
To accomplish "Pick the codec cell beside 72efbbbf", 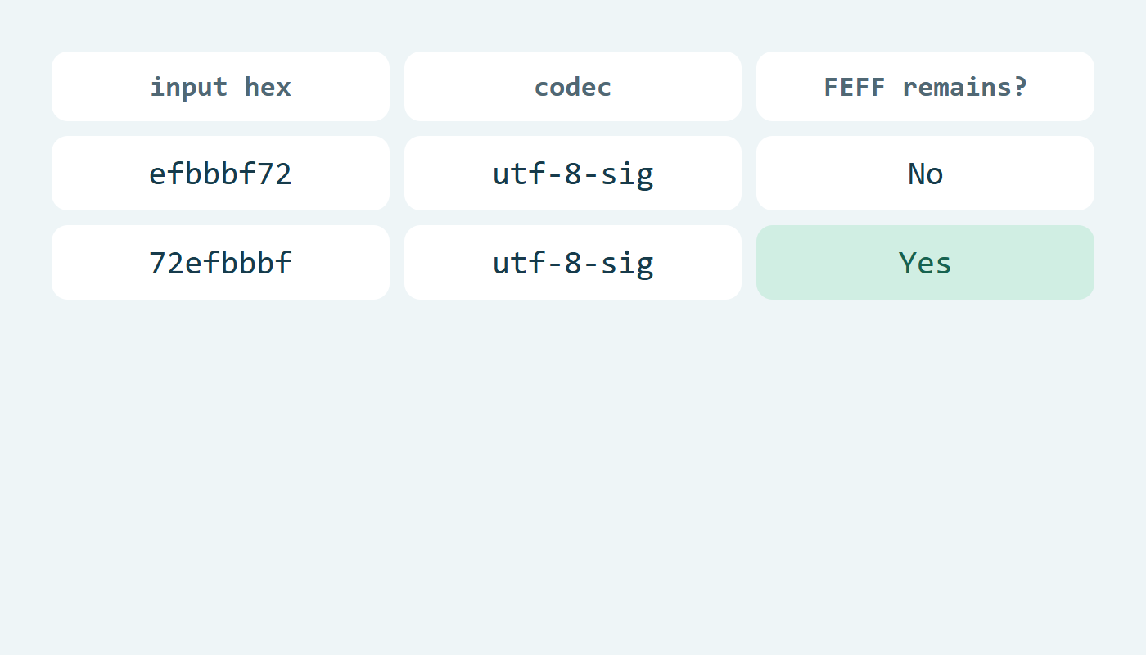I will pyautogui.click(x=573, y=263).
